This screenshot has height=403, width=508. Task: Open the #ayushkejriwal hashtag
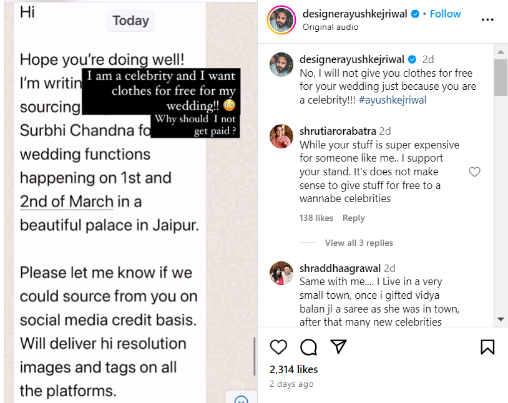(x=393, y=100)
